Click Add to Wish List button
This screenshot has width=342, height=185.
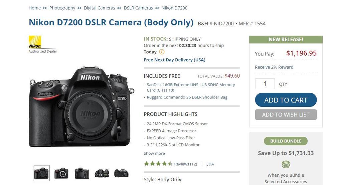[x=286, y=114]
